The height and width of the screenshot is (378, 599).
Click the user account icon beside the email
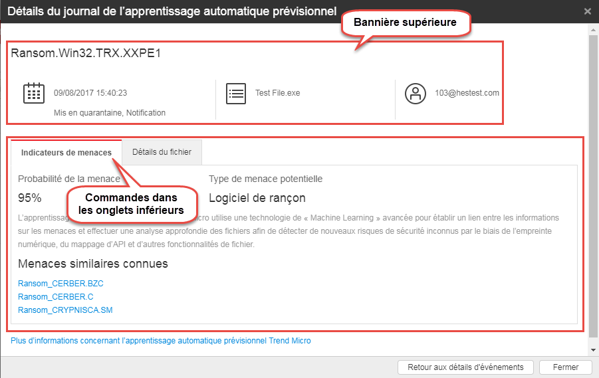coord(416,94)
